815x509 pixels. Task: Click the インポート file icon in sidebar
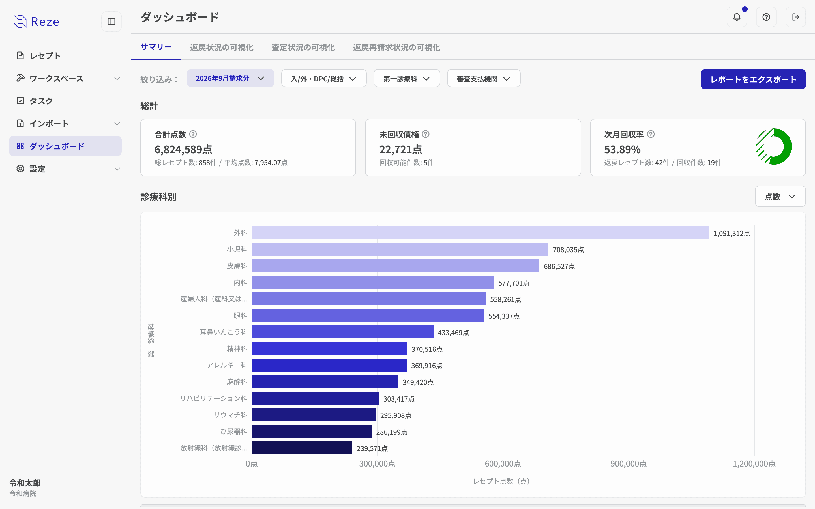pos(20,123)
